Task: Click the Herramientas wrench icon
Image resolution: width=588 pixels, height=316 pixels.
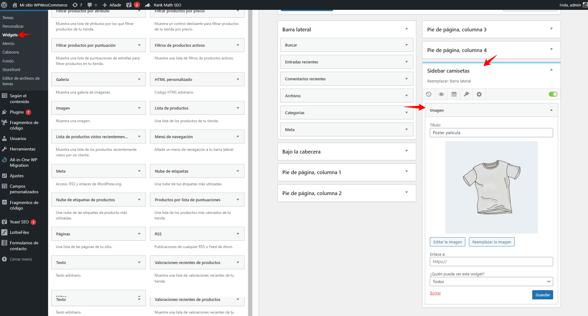Action: (4, 149)
